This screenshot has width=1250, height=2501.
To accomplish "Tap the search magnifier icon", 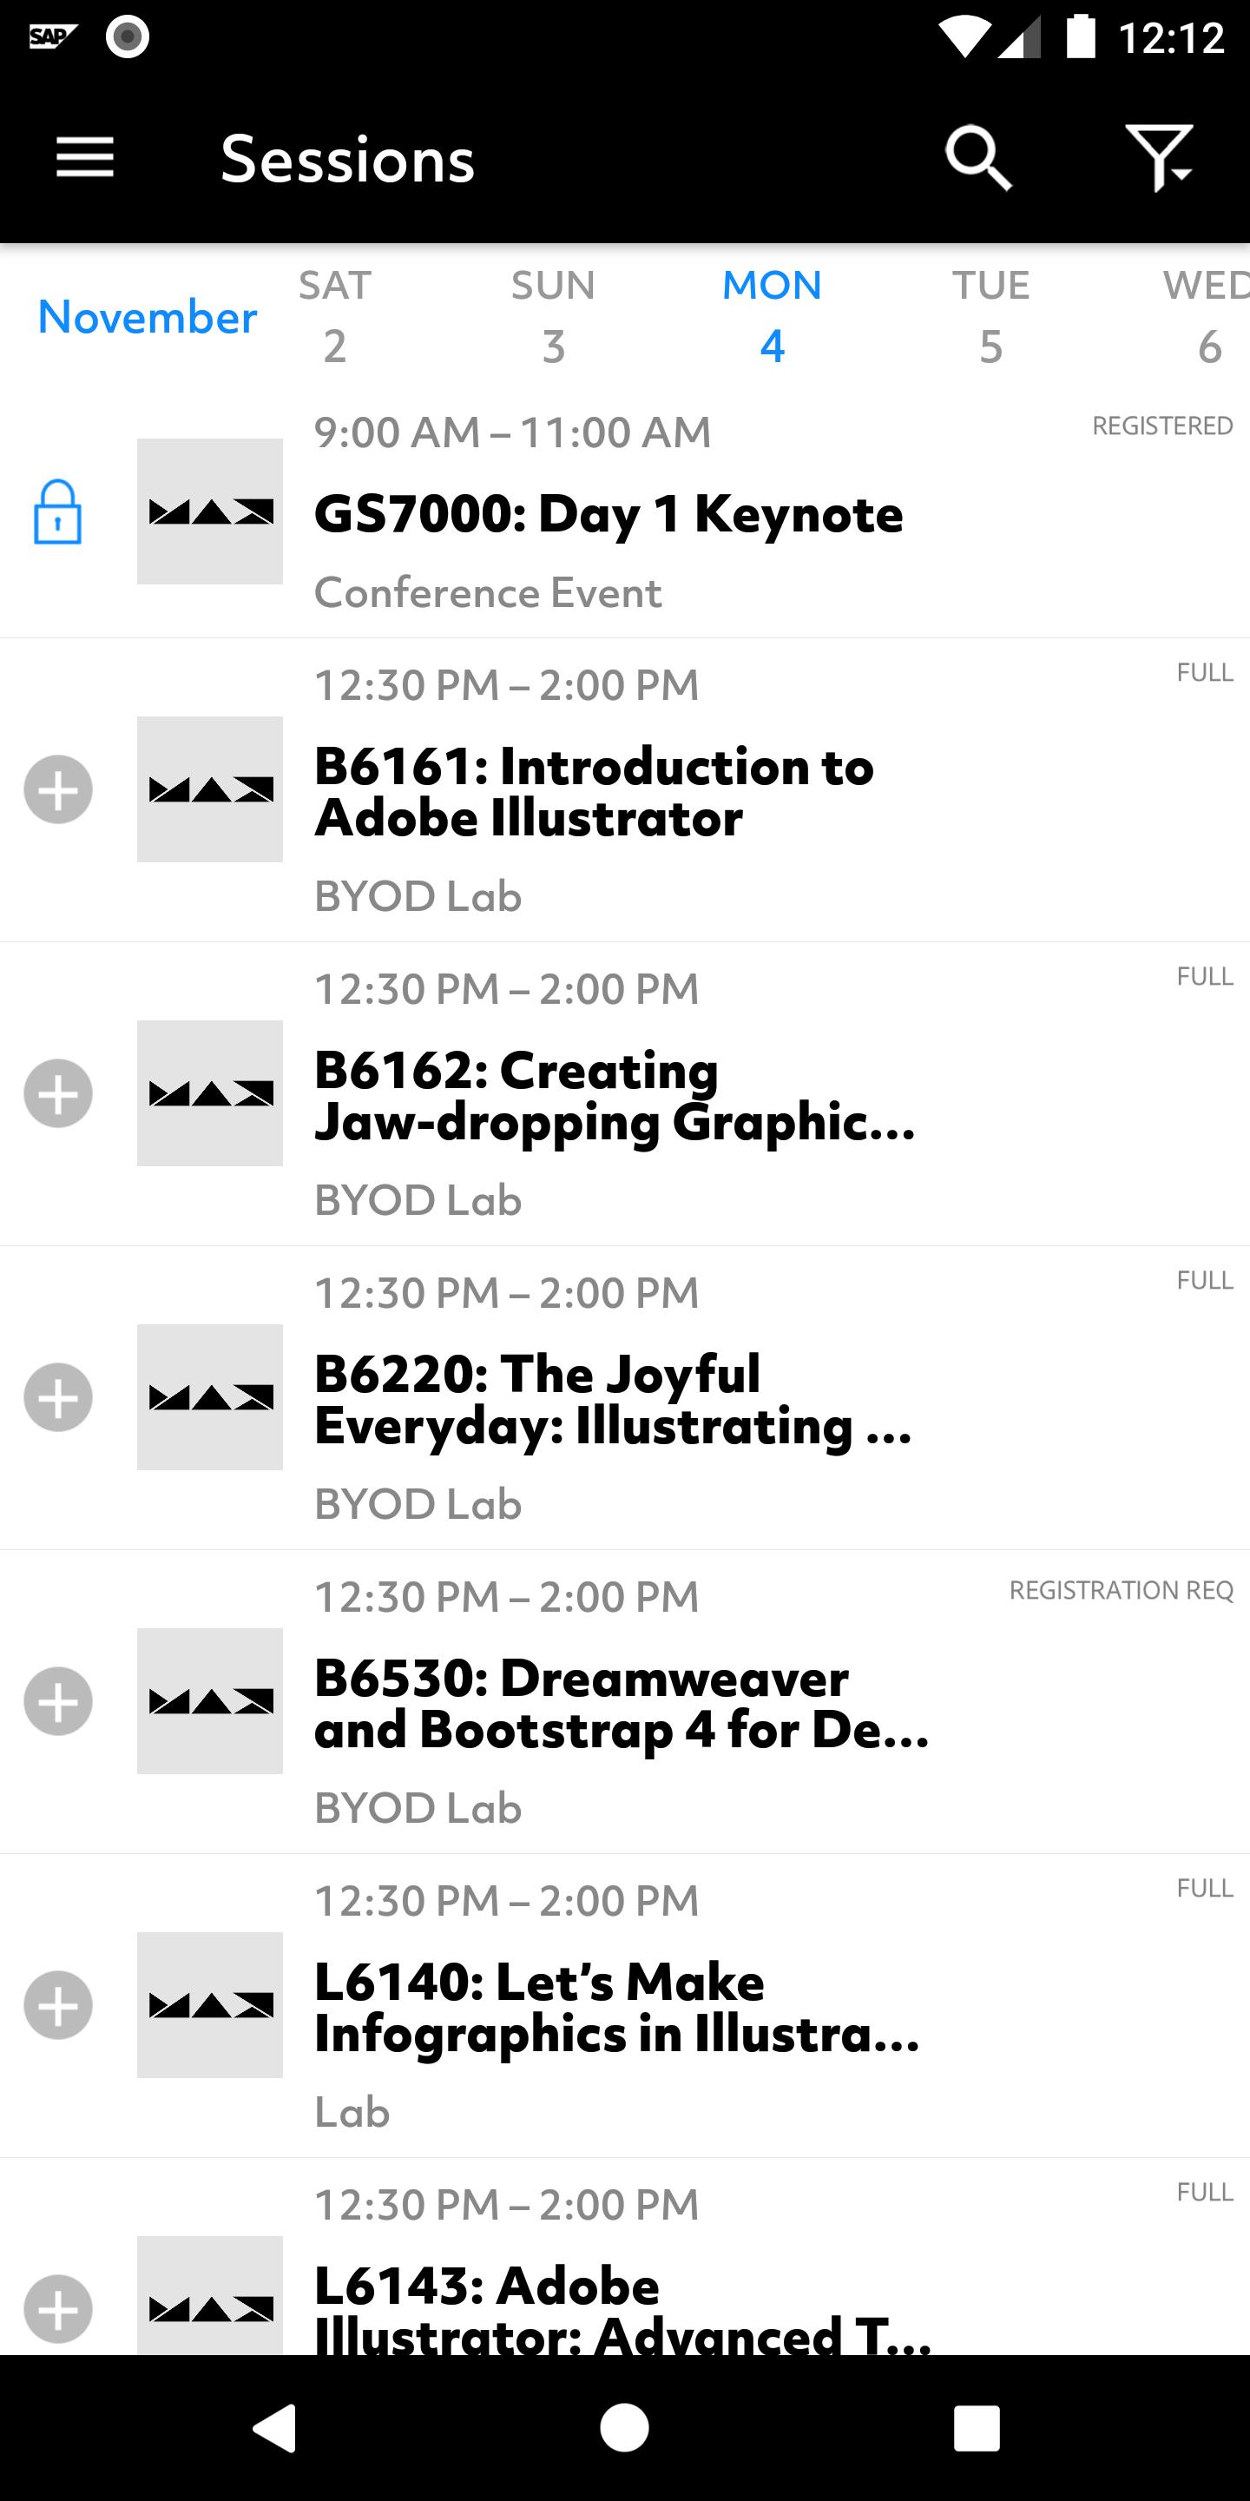I will (977, 157).
